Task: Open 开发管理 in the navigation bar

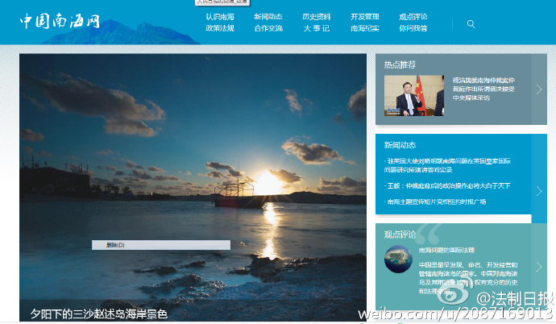Action: 365,16
